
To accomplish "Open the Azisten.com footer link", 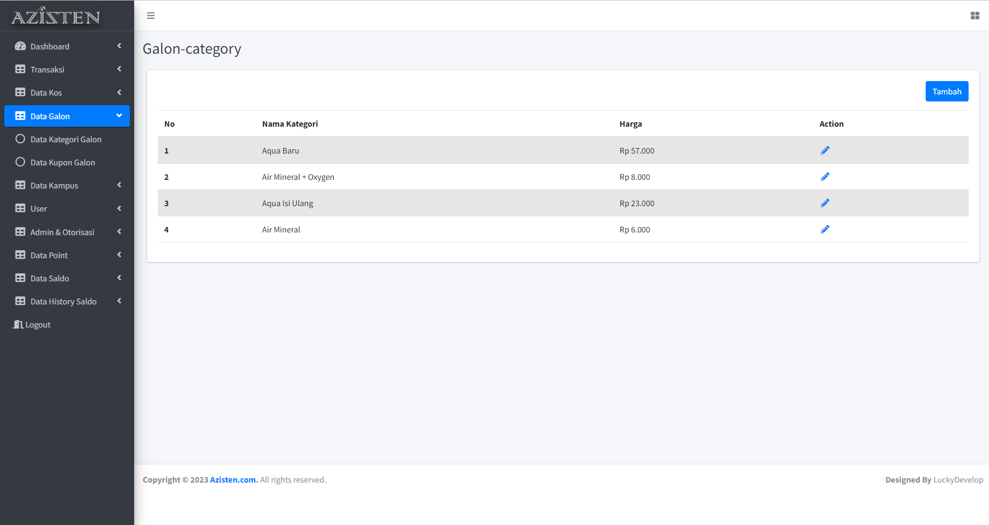I will [x=233, y=479].
